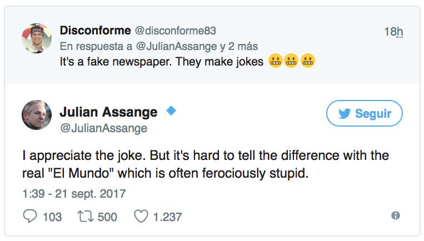Click the @disconforme83 handle
424x241 pixels.
tap(176, 30)
